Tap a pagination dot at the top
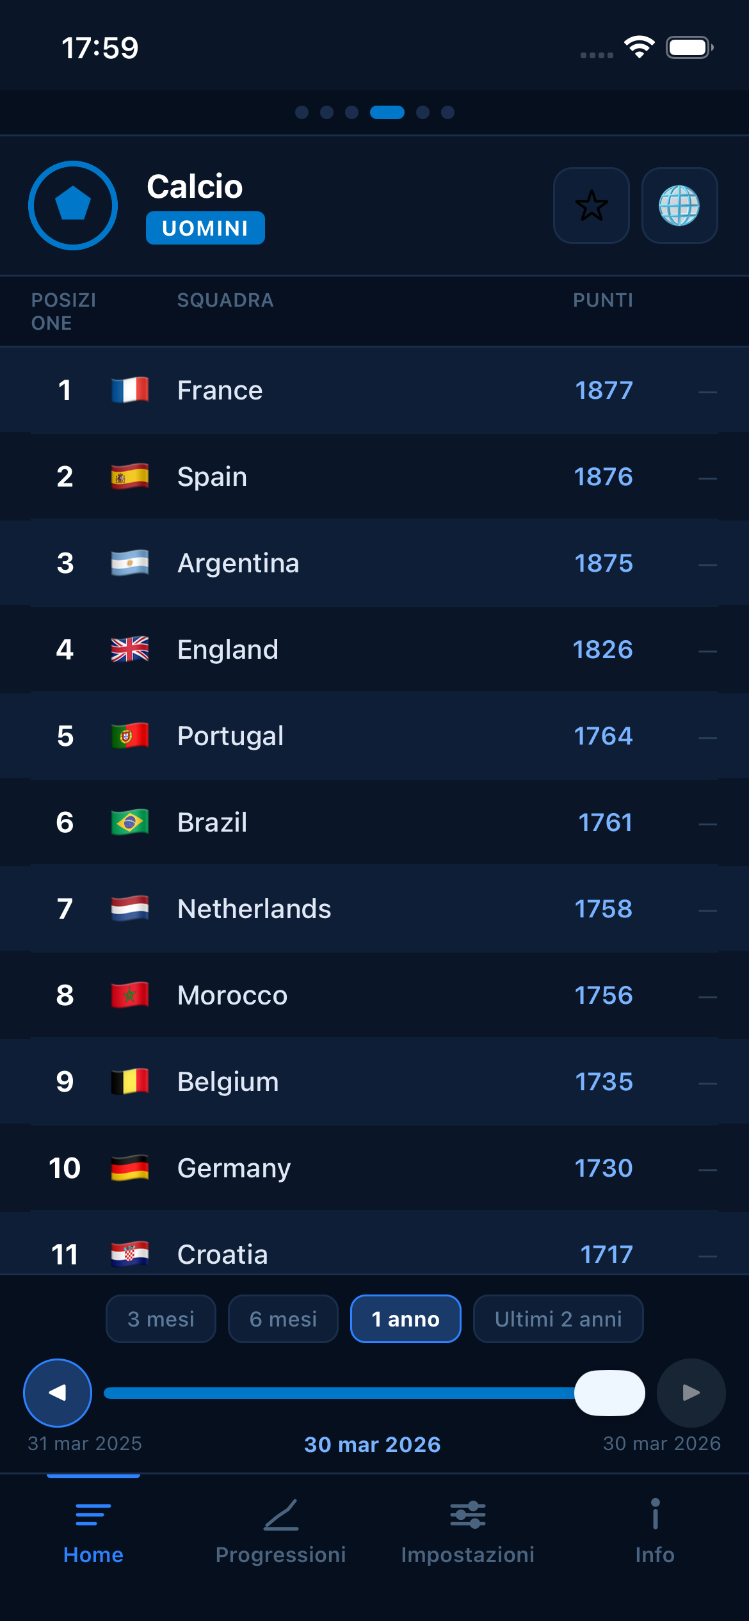 [302, 113]
